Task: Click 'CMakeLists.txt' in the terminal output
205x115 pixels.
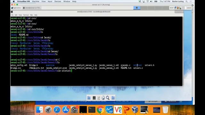Action: tap(37, 68)
